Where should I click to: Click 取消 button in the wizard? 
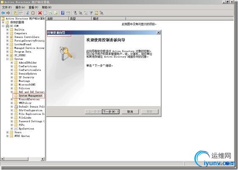coord(130,111)
